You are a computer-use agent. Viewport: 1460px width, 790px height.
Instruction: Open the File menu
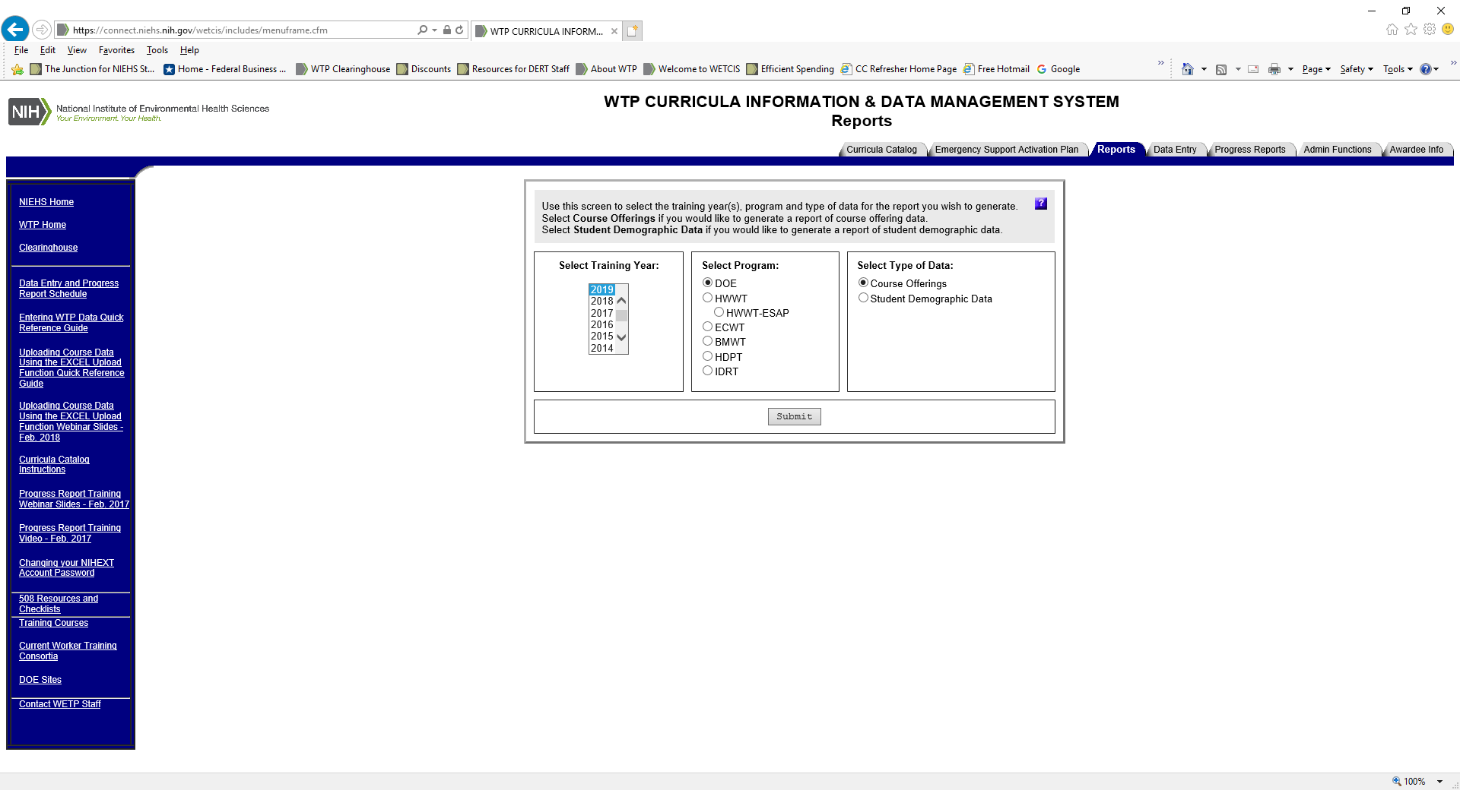point(21,50)
